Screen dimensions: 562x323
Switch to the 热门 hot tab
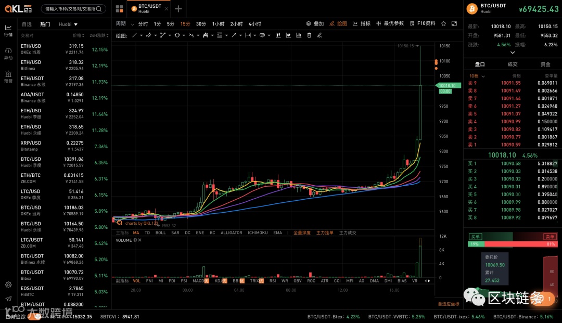pos(45,24)
